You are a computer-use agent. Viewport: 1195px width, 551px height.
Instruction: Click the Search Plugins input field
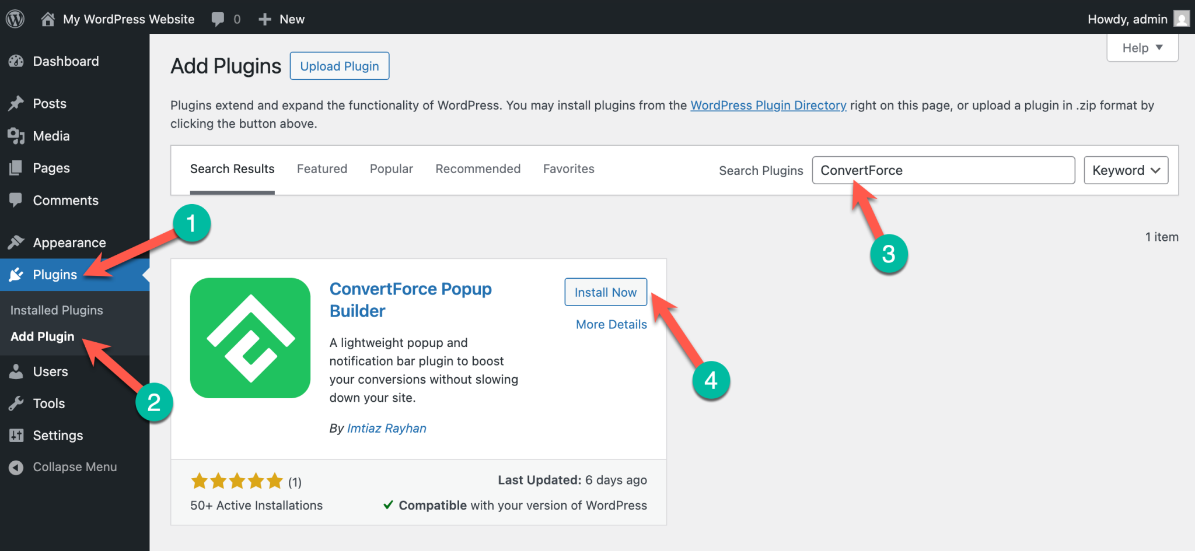(943, 170)
